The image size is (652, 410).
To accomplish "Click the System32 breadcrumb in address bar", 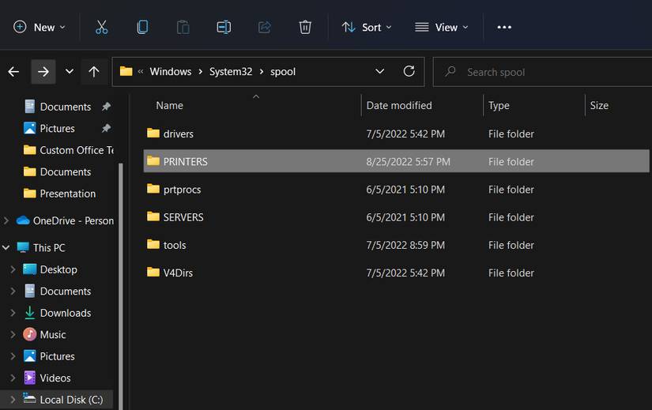I will pos(231,71).
